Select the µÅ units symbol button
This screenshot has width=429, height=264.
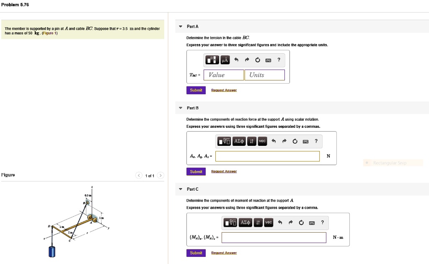225,60
